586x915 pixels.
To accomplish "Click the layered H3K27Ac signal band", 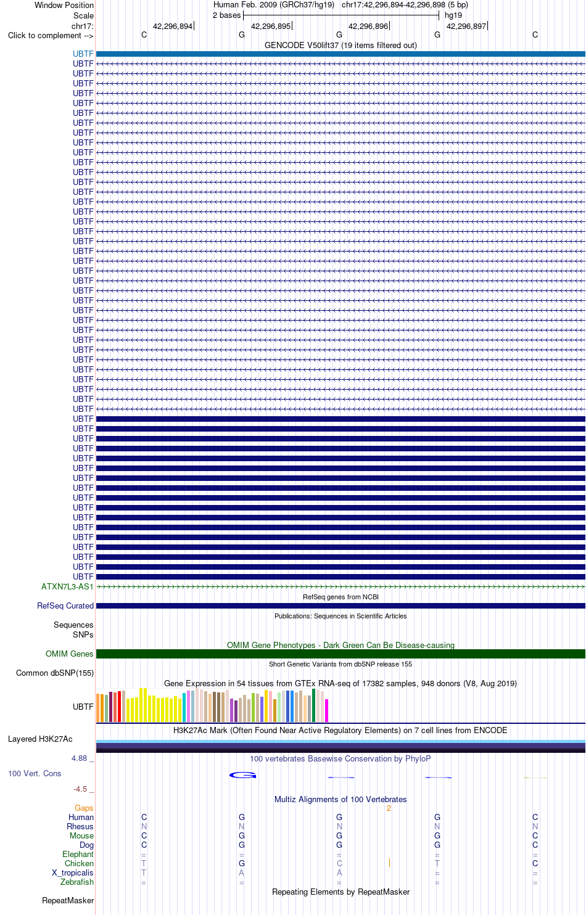I will pos(340,746).
